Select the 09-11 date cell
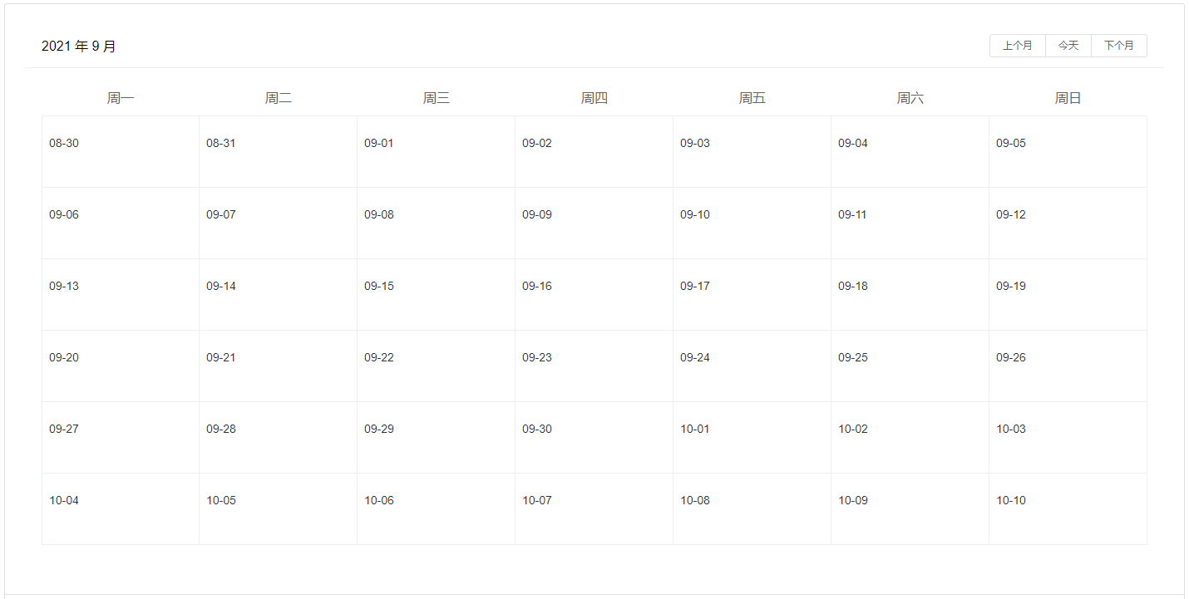1189x599 pixels. 910,223
